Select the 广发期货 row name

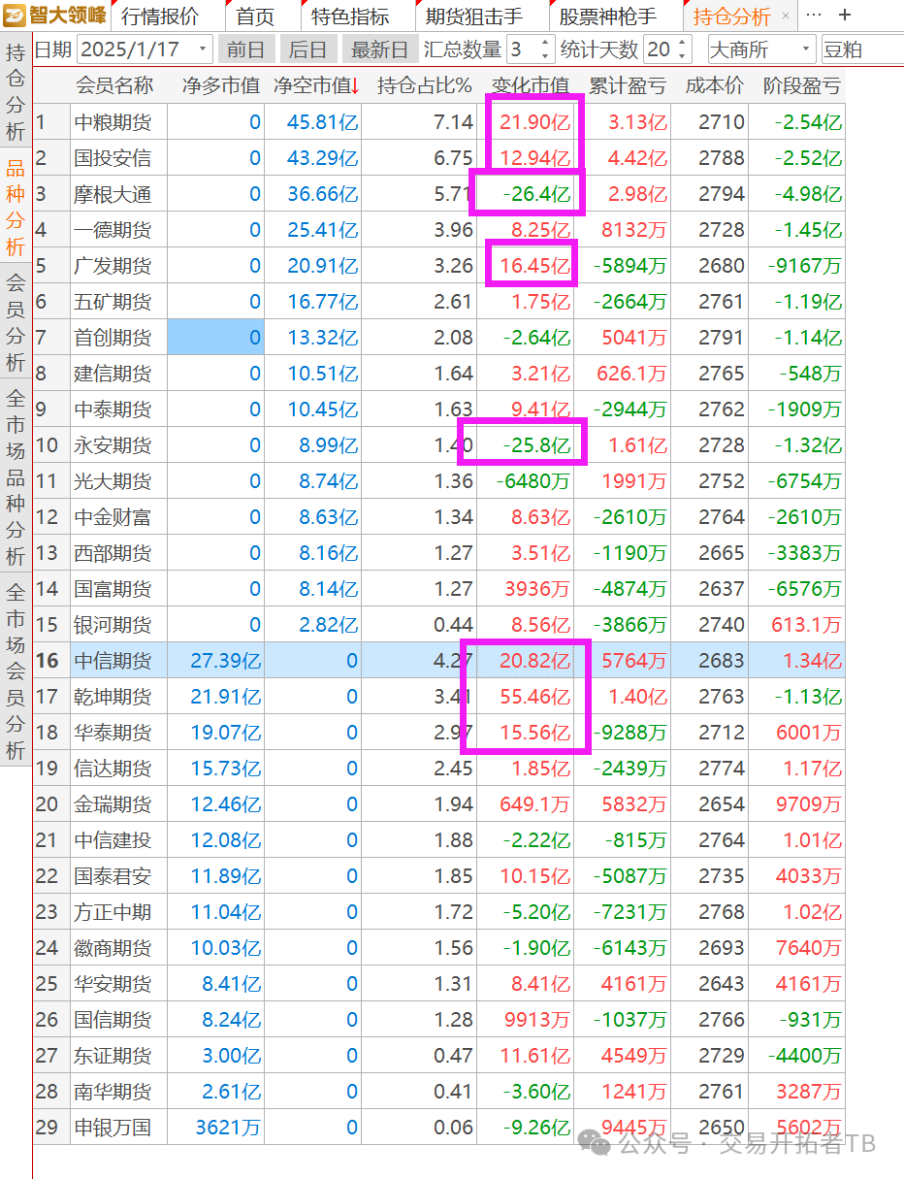pos(113,266)
